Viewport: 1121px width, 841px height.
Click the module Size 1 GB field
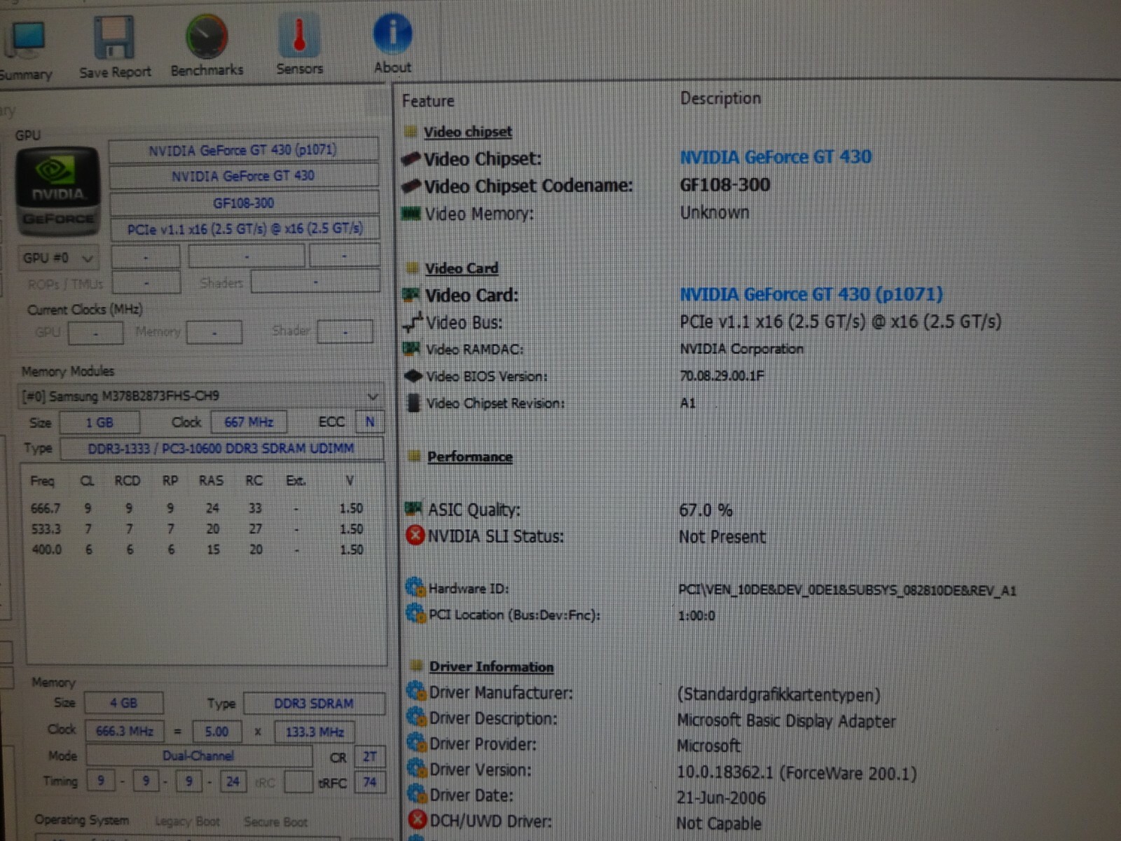[x=99, y=423]
